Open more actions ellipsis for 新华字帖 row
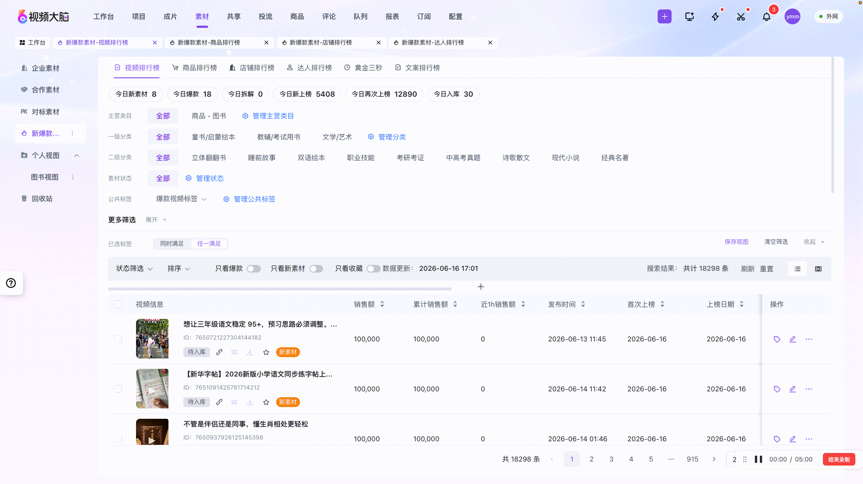The width and height of the screenshot is (863, 484). [809, 389]
